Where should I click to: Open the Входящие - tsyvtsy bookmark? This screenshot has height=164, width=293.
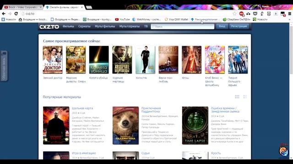[x=97, y=19]
